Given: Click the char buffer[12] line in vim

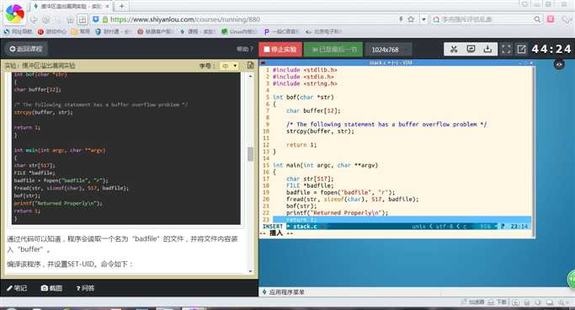Looking at the screenshot, I should point(313,111).
